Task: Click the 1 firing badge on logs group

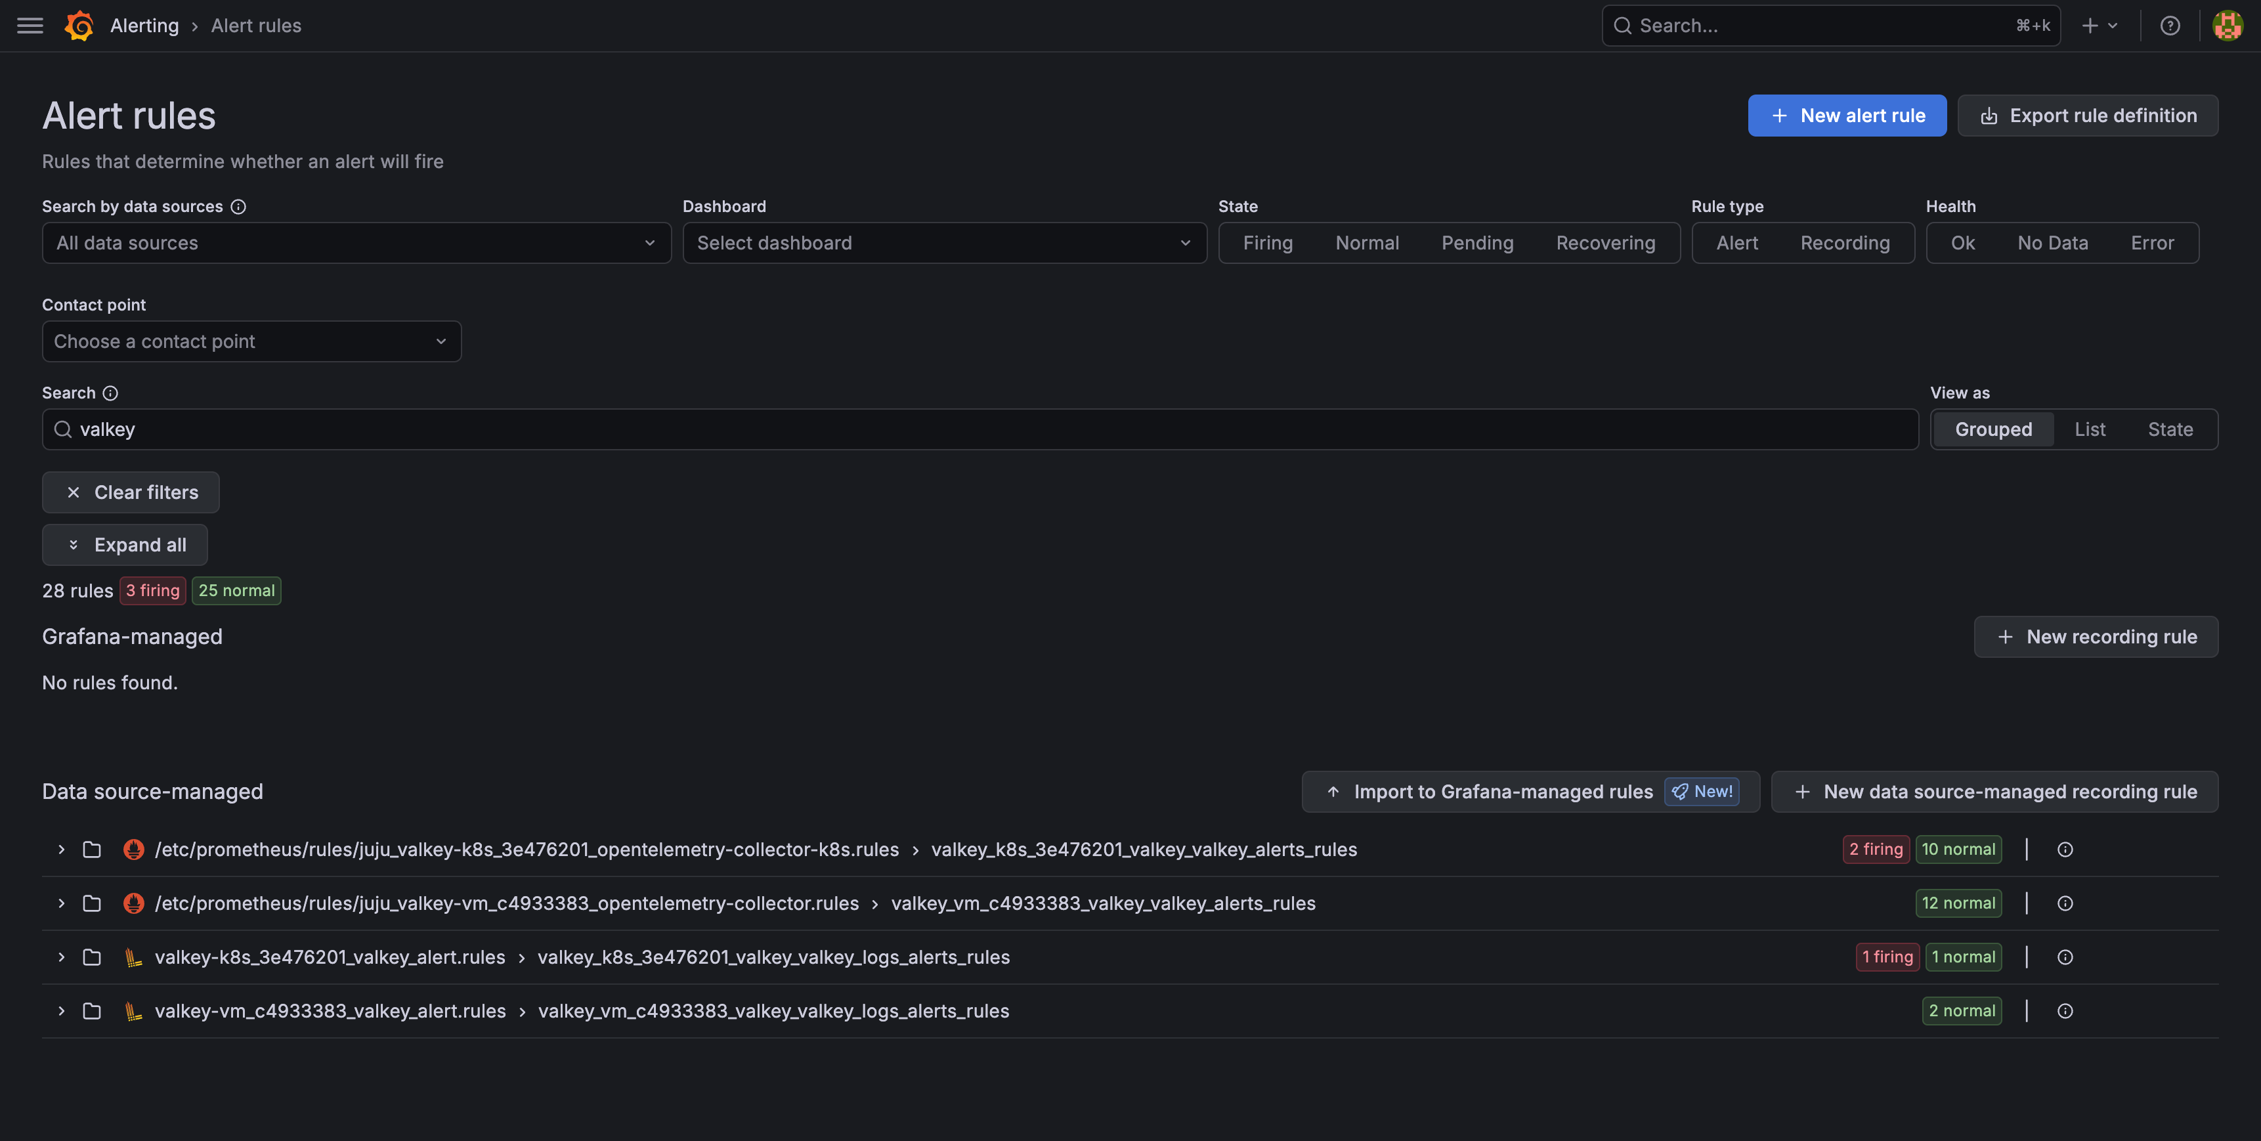Action: [x=1887, y=957]
